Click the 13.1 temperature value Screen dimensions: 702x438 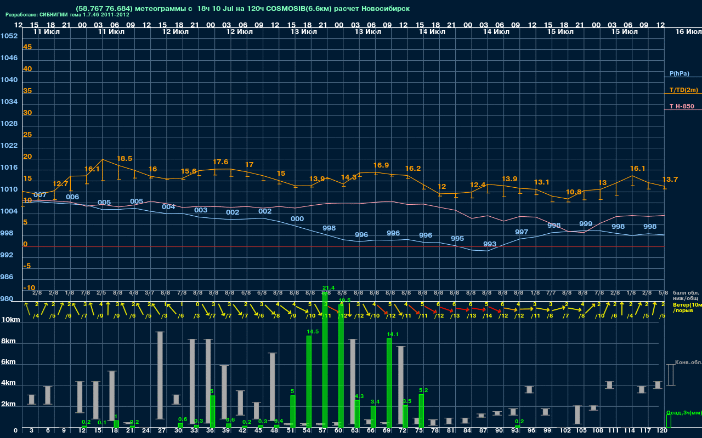[x=542, y=182]
